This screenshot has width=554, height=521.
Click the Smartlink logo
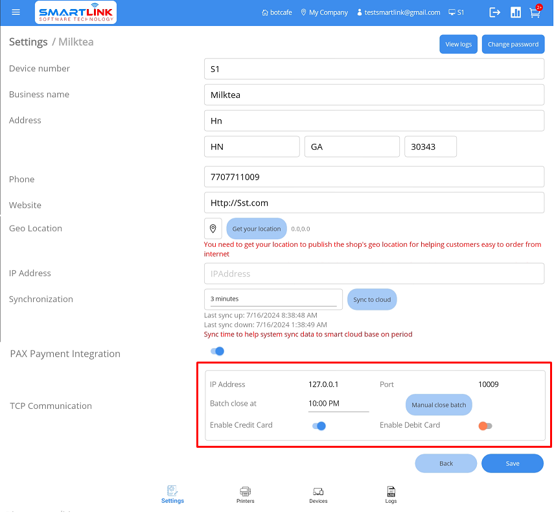tap(76, 12)
